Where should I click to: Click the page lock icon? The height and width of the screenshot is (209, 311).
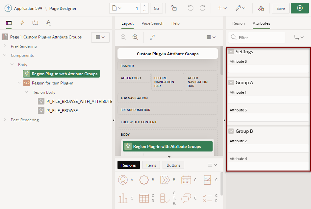coord(174,8)
